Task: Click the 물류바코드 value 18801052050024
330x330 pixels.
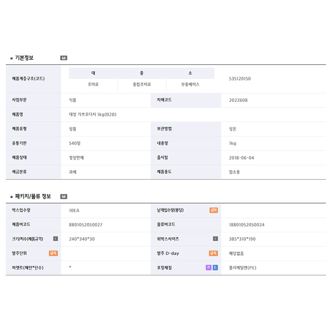Action: [247, 225]
